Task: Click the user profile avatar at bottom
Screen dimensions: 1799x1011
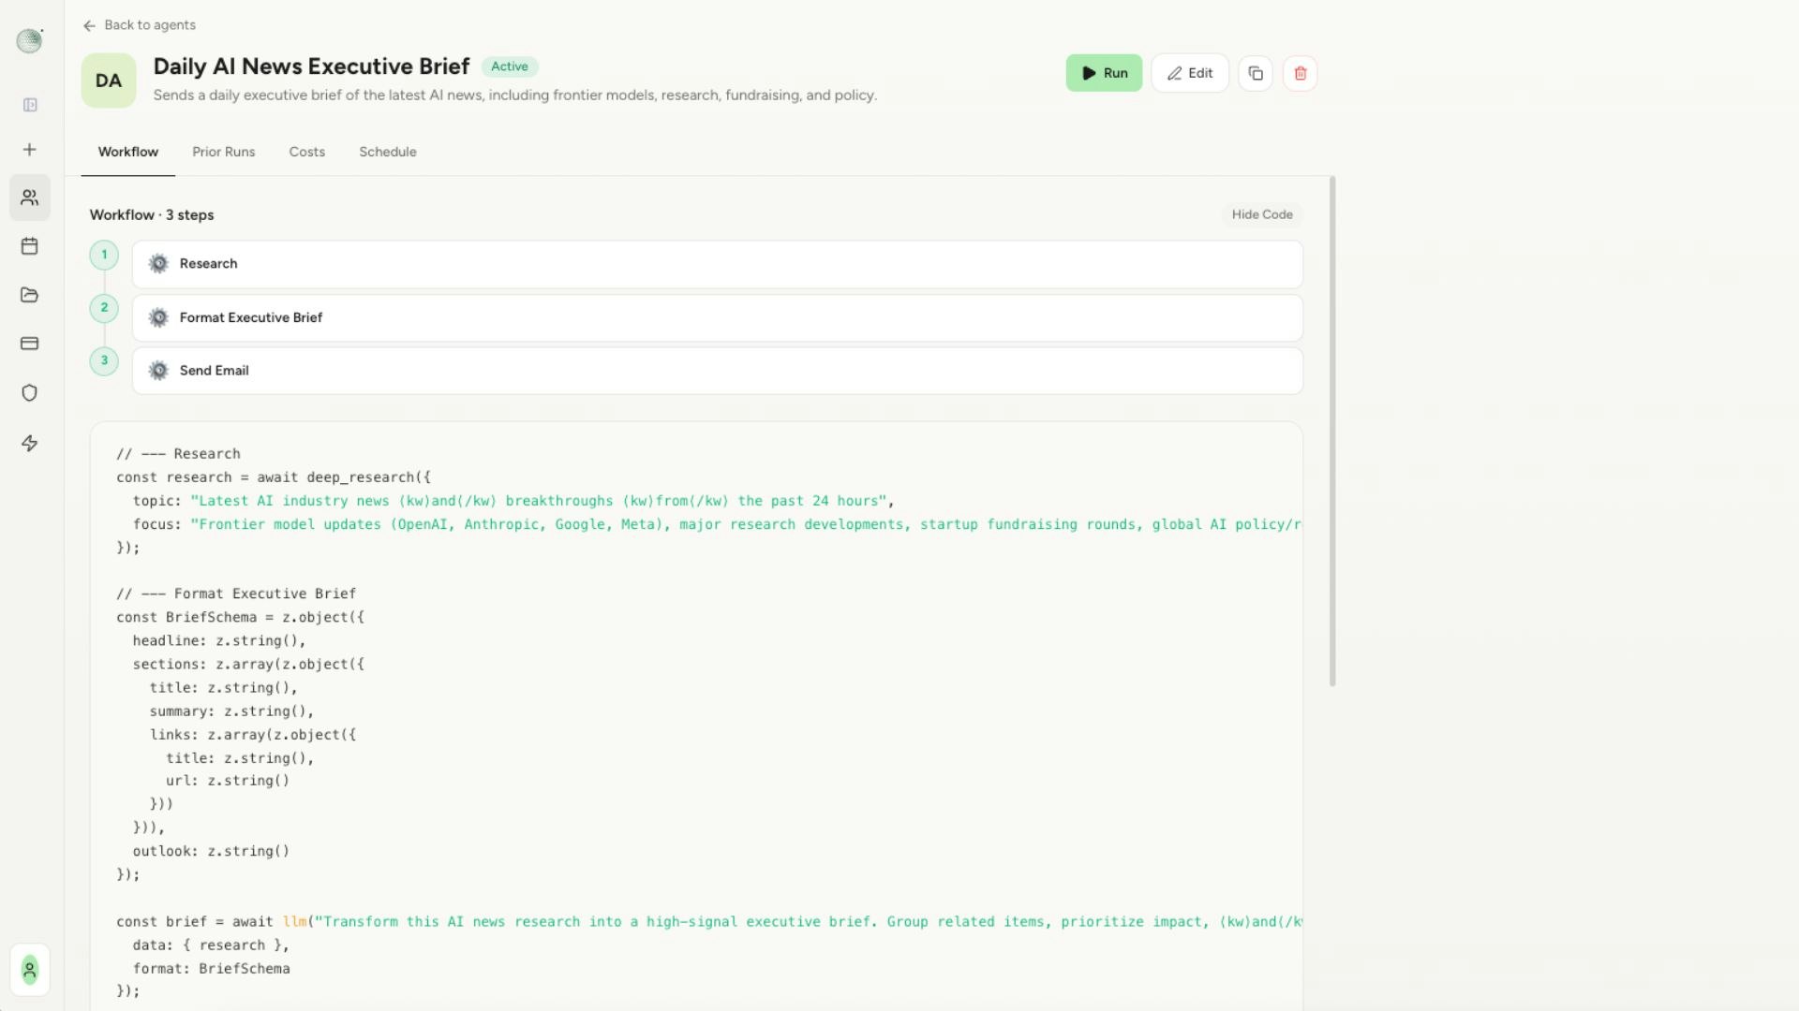Action: click(x=30, y=970)
